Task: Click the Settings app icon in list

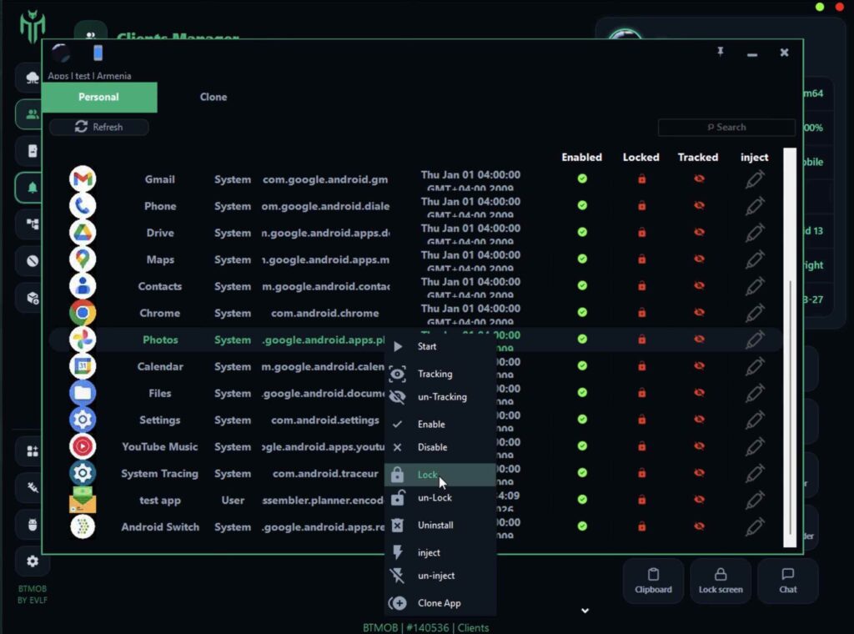Action: coord(83,420)
